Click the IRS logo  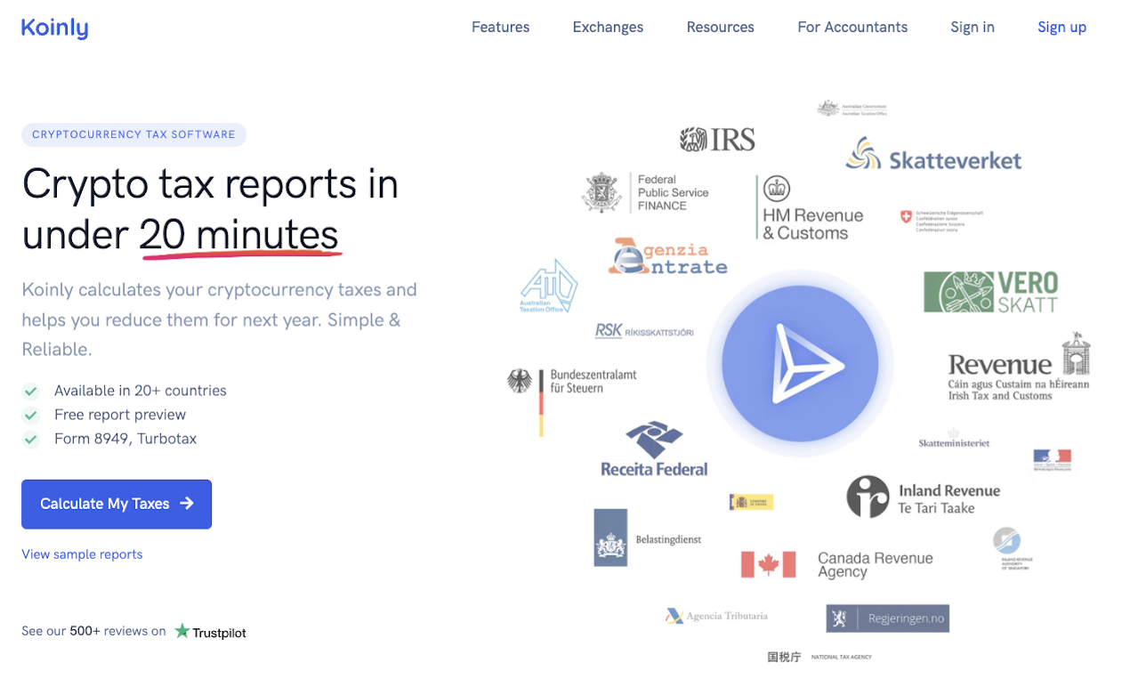717,140
